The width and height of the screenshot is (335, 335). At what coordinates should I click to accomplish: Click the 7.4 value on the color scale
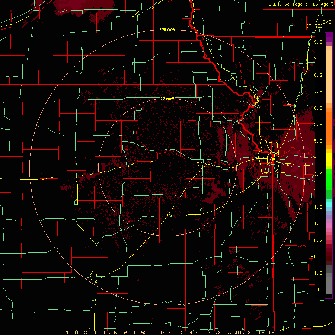point(318,92)
